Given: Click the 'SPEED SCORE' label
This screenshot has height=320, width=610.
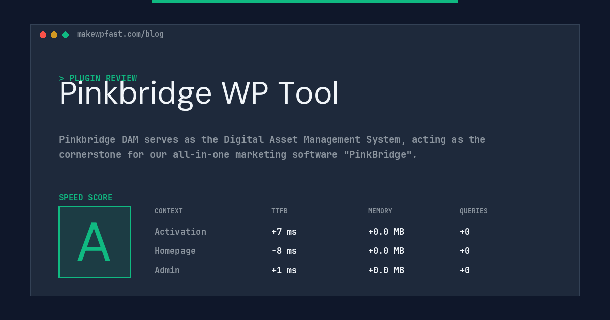Looking at the screenshot, I should coord(86,198).
